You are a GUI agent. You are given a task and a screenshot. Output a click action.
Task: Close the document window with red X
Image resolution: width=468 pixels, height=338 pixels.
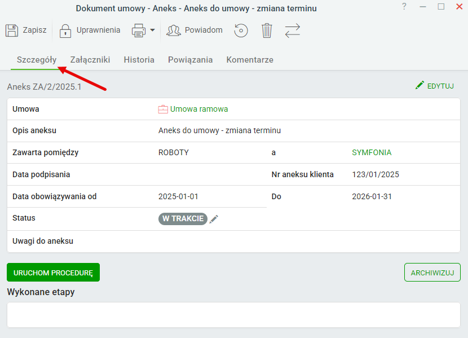pos(460,7)
